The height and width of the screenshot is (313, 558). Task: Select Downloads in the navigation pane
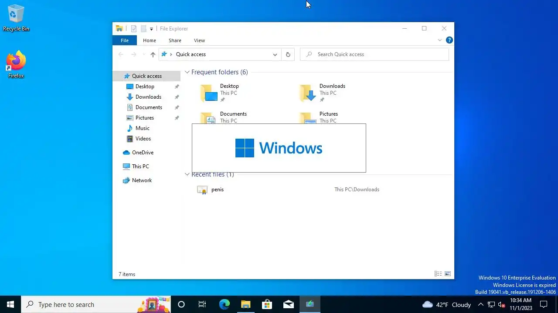tap(148, 97)
